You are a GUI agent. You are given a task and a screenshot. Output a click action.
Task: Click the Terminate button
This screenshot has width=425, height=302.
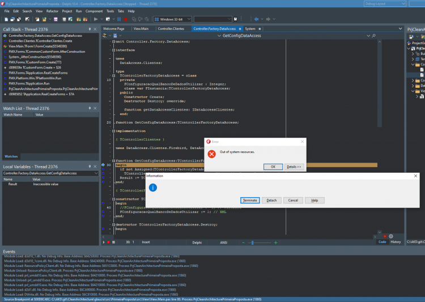pos(250,201)
